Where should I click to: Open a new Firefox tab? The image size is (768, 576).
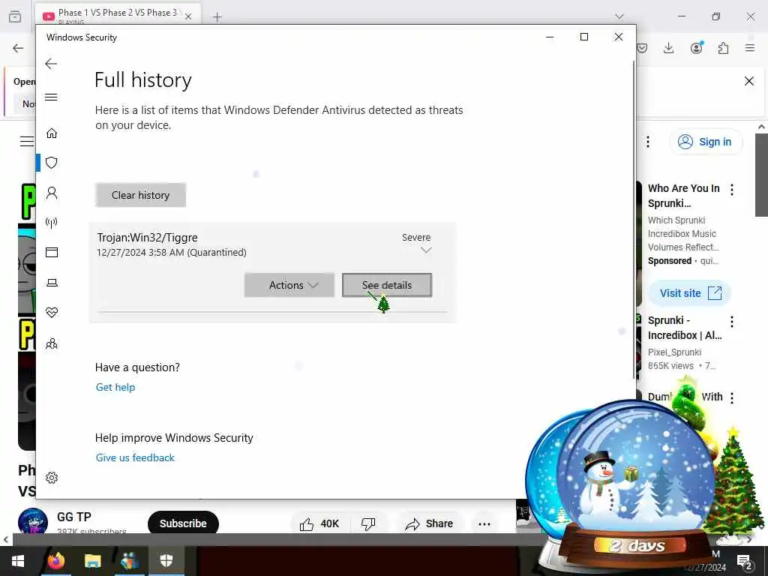tap(217, 17)
